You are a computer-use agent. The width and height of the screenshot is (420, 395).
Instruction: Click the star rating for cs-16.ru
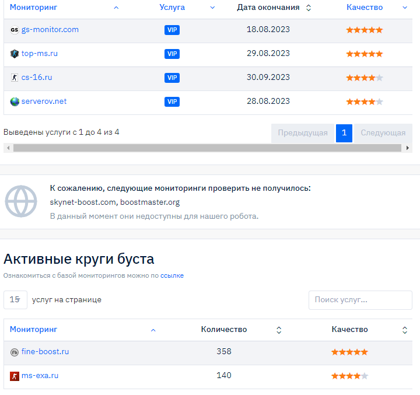pos(365,78)
